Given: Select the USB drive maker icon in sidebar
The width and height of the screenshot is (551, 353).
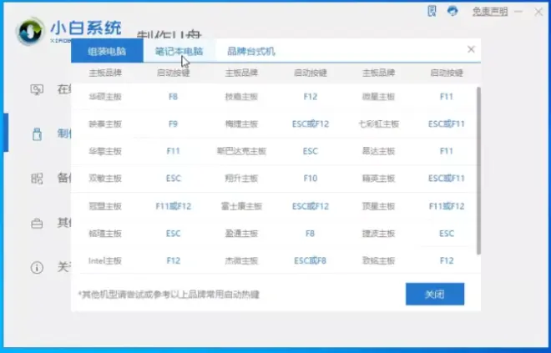Looking at the screenshot, I should 37,134.
